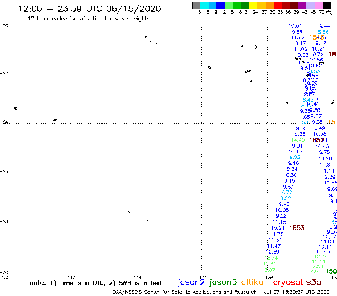Click the 10.05 wave height reading
Screen dimensions: 337x296
click(x=282, y=210)
